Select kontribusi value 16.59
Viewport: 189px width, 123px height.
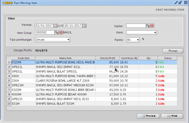point(129,67)
